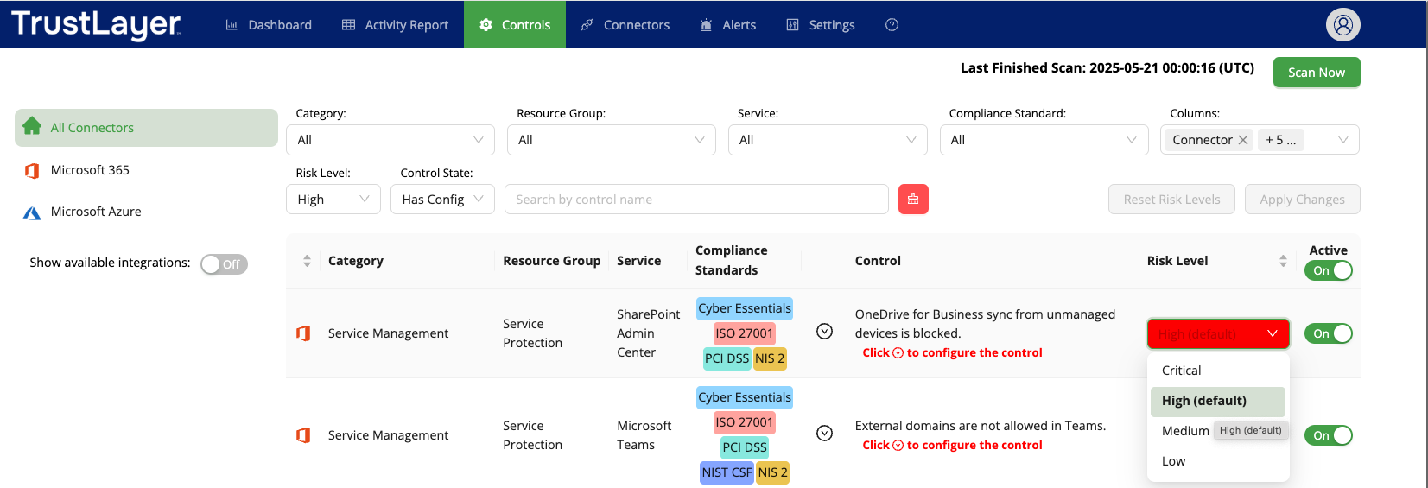Open the Alerts tab
The height and width of the screenshot is (488, 1428).
point(728,25)
